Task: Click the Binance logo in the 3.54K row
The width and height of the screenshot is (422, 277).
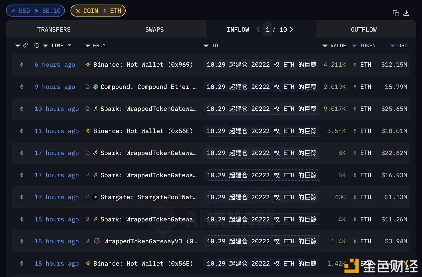Action: point(88,131)
